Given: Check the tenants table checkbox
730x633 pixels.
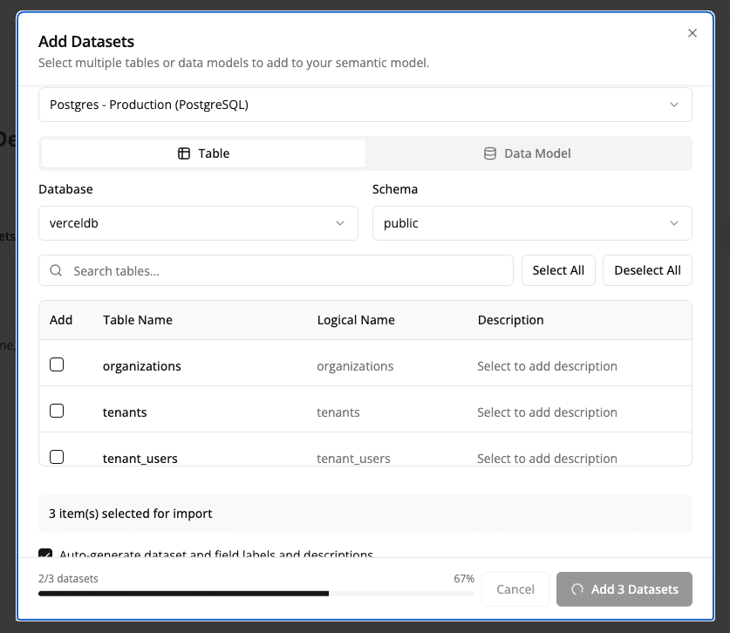Looking at the screenshot, I should 55,411.
